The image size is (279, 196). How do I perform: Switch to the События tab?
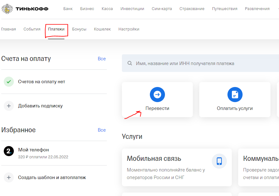coord(32,29)
